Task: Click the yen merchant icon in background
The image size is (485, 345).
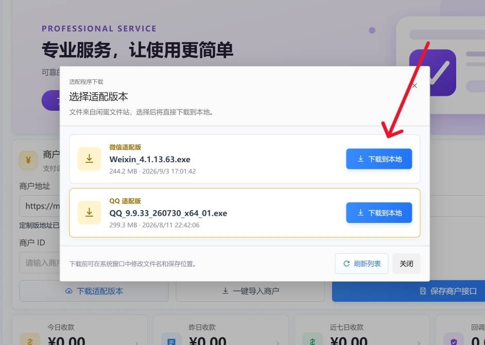Action: [x=28, y=160]
